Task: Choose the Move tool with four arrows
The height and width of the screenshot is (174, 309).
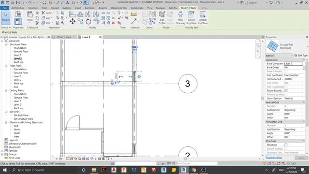Action: tap(72, 21)
